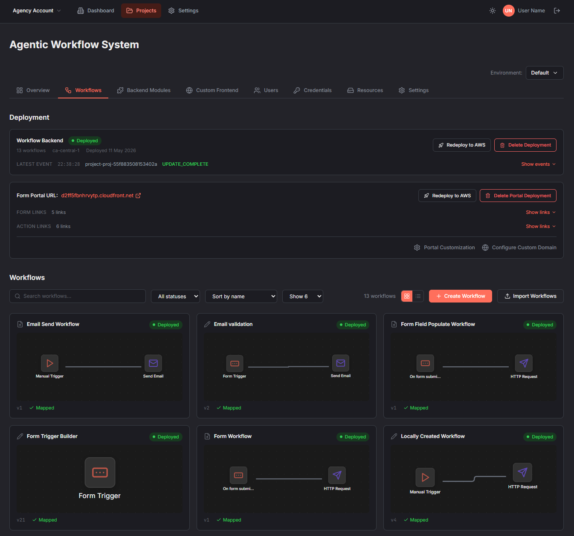Open the d2ff5fbnhrvytp.cloudfront.net portal link
The width and height of the screenshot is (574, 536).
97,196
